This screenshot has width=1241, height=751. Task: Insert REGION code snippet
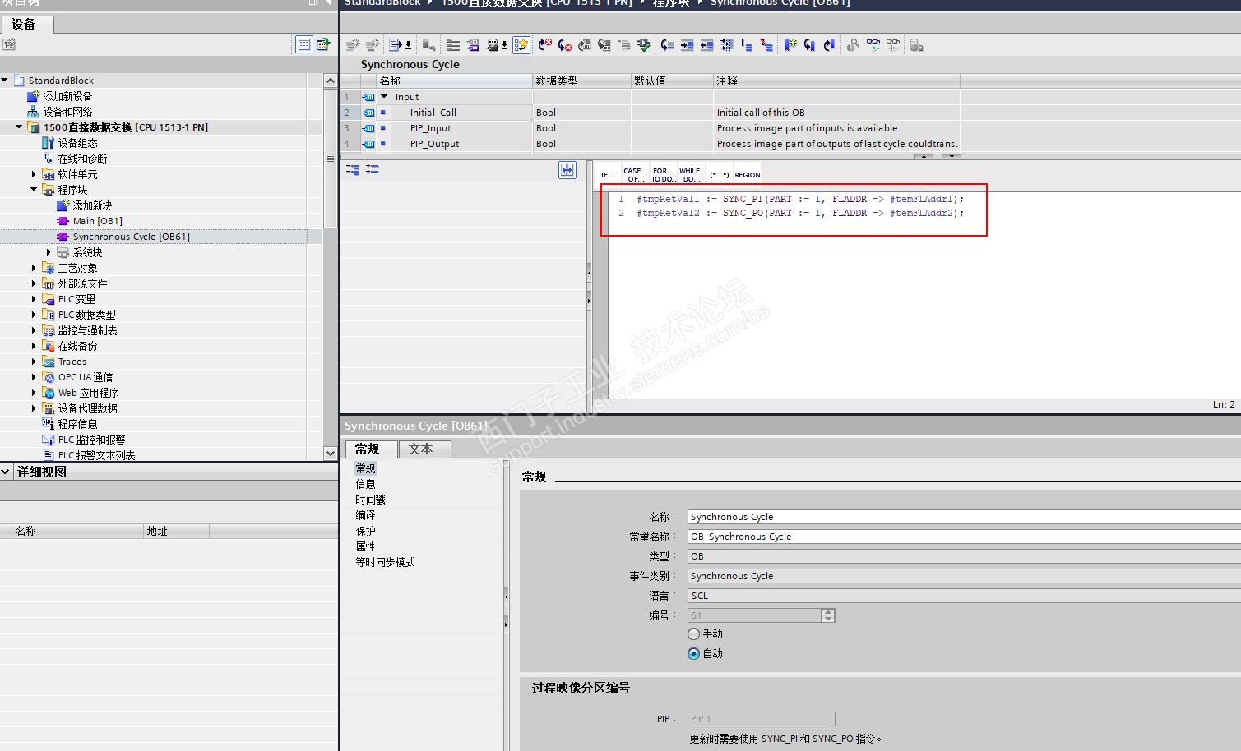pos(748,175)
